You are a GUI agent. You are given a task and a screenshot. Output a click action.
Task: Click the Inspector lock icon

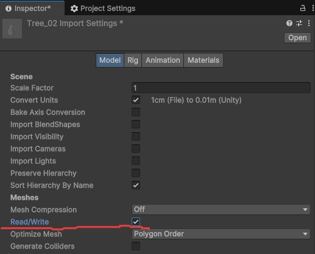pyautogui.click(x=303, y=9)
